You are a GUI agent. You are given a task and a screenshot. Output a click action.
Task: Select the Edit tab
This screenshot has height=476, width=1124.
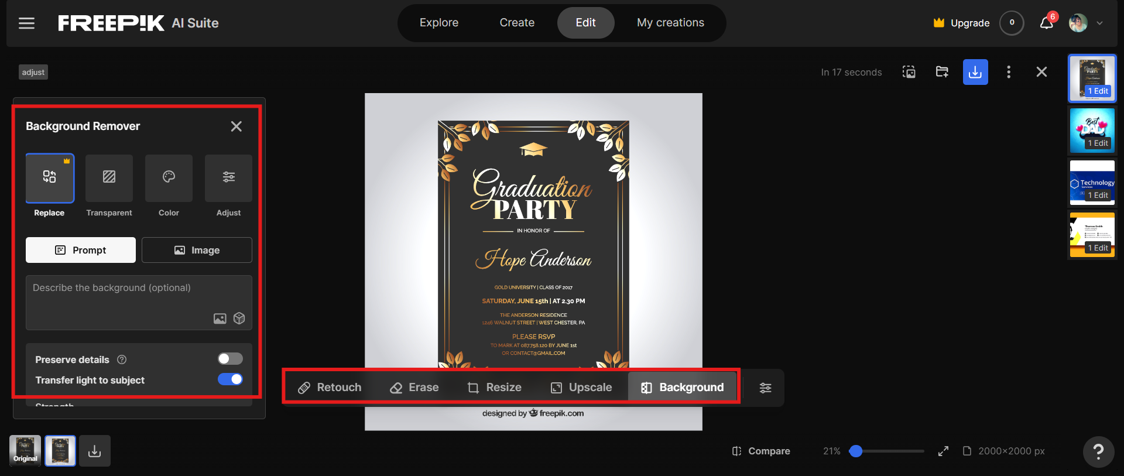tap(585, 23)
